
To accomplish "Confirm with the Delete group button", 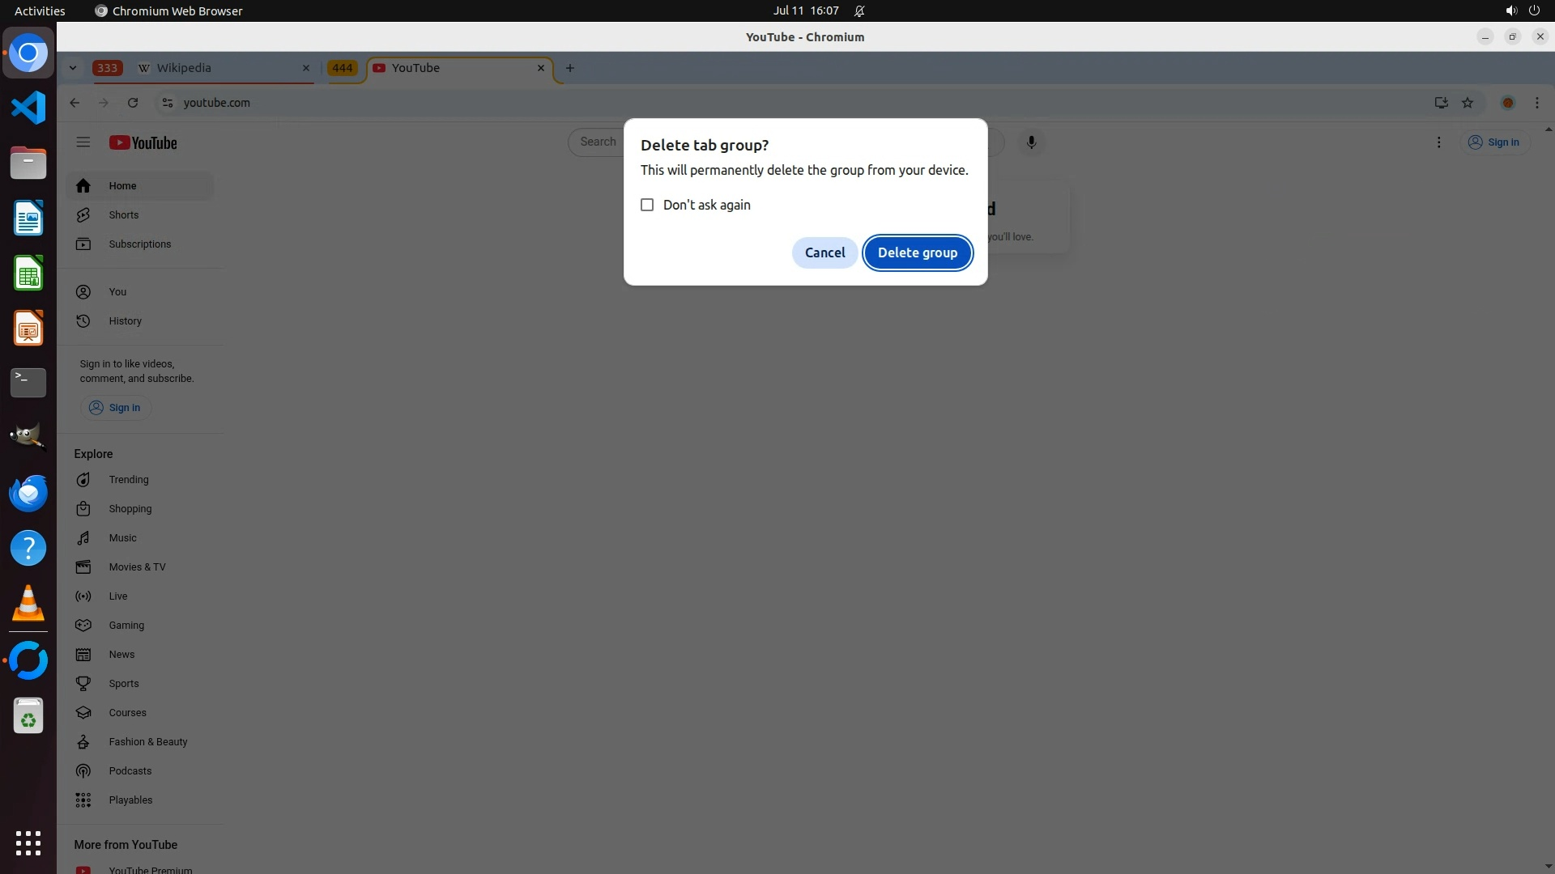I will 917,252.
